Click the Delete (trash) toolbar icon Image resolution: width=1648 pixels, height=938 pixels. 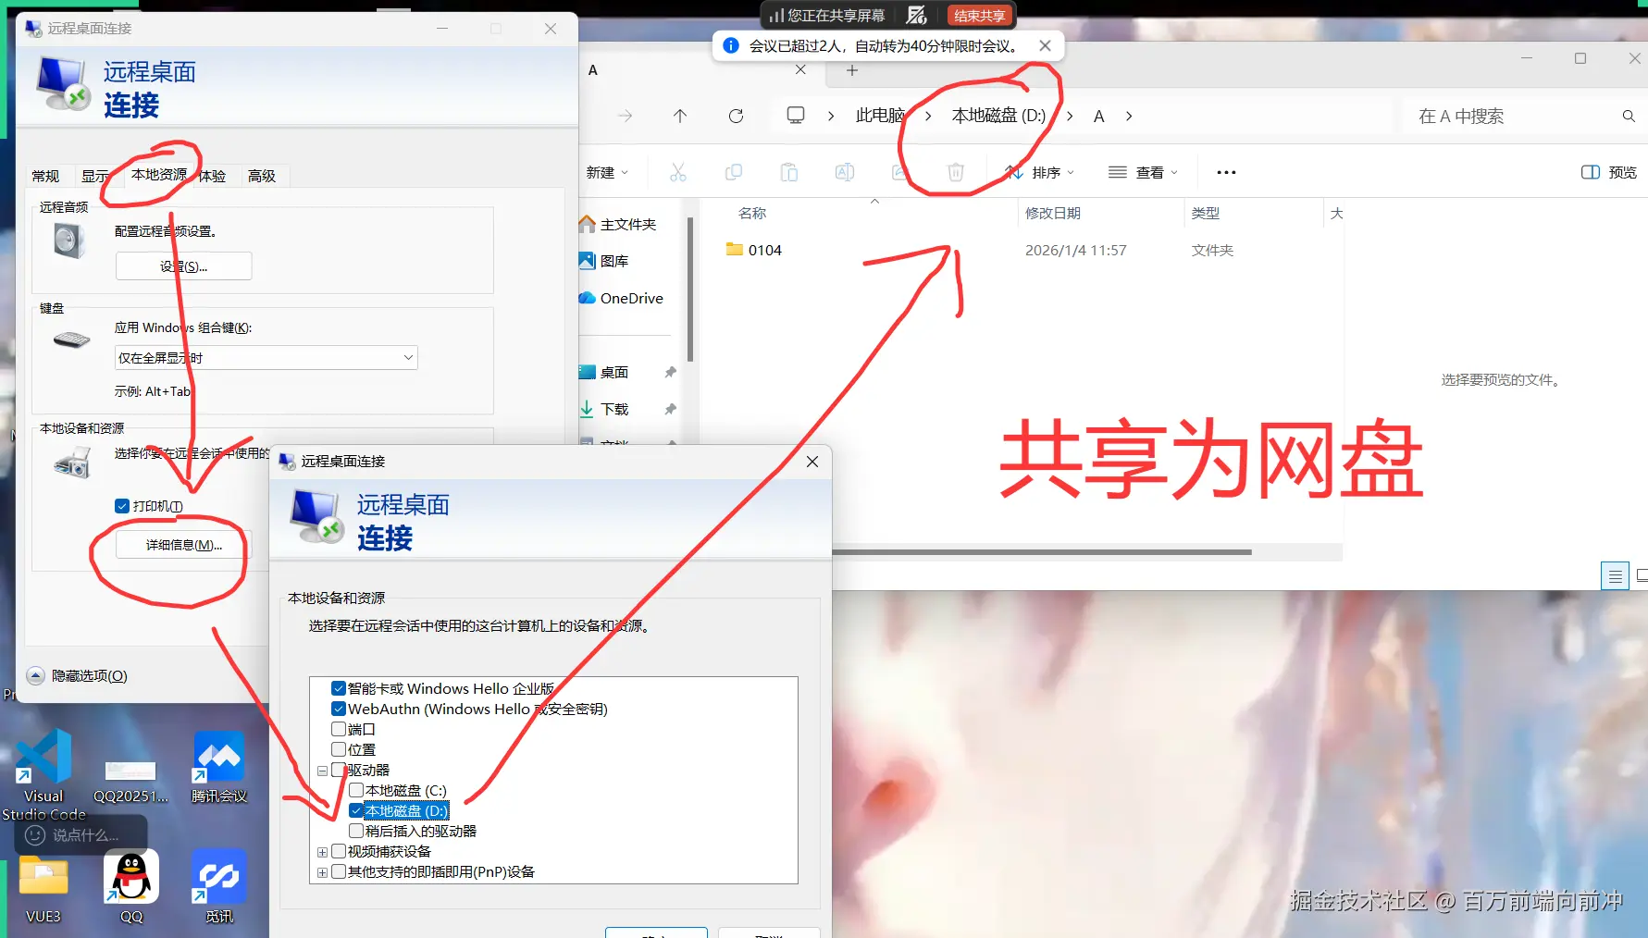pos(955,172)
